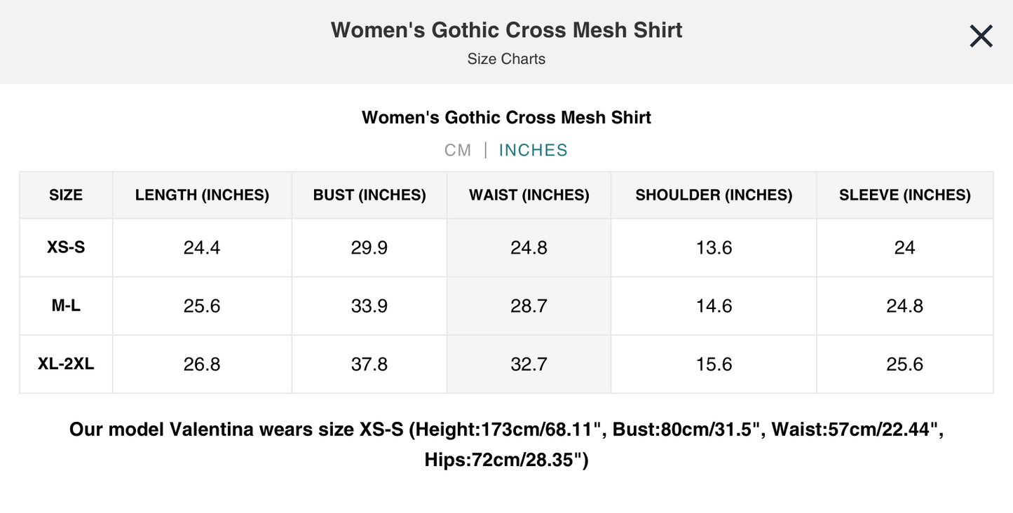Screen dimensions: 1013x513
Task: Click the length value 26.8 for XL-2XL
Action: (x=201, y=363)
